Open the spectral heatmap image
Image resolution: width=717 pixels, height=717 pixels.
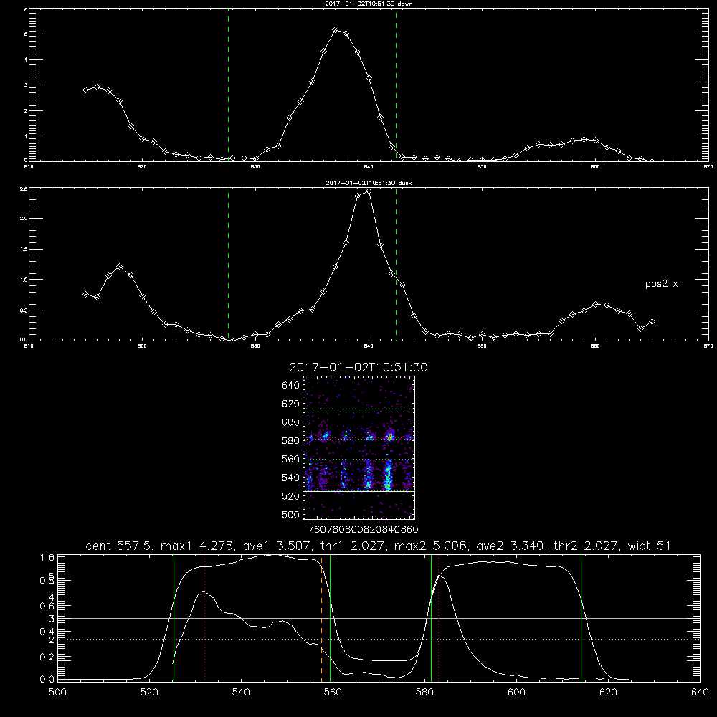coord(359,447)
